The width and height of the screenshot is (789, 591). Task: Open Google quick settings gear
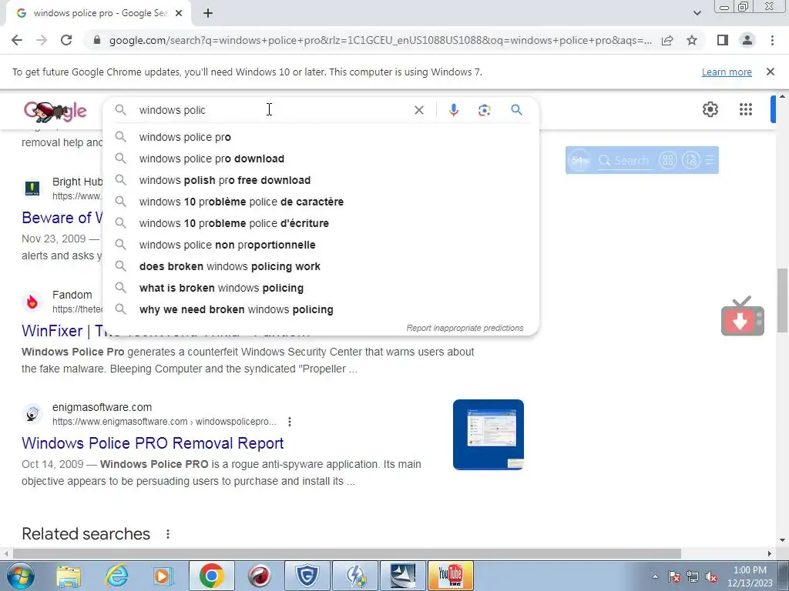710,109
